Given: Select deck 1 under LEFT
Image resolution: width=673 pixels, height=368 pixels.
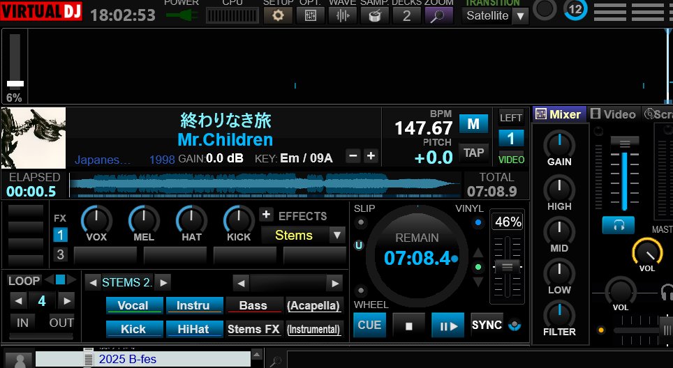Looking at the screenshot, I should (x=511, y=139).
